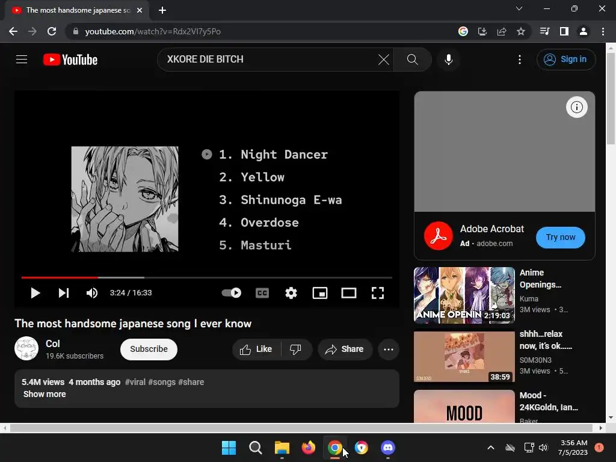Go to YouTube home via logo
This screenshot has height=462, width=616.
tap(70, 60)
